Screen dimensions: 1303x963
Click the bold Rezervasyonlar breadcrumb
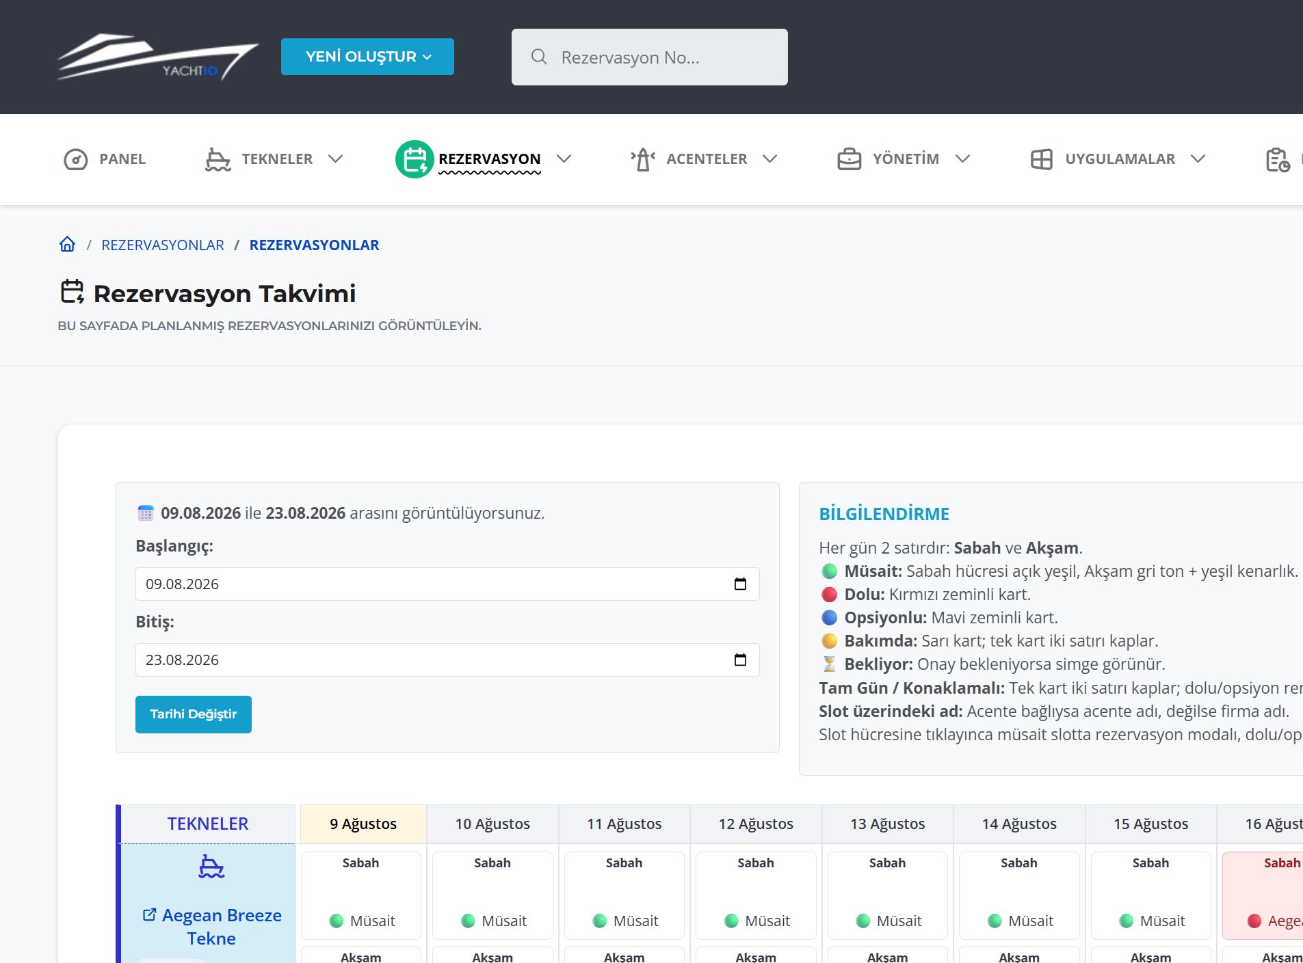click(314, 245)
